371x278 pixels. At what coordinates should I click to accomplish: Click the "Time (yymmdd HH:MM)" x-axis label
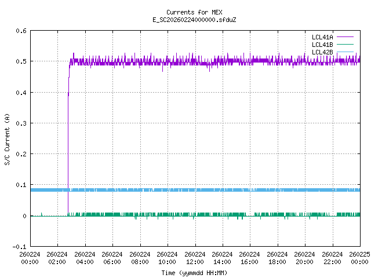pyautogui.click(x=194, y=272)
